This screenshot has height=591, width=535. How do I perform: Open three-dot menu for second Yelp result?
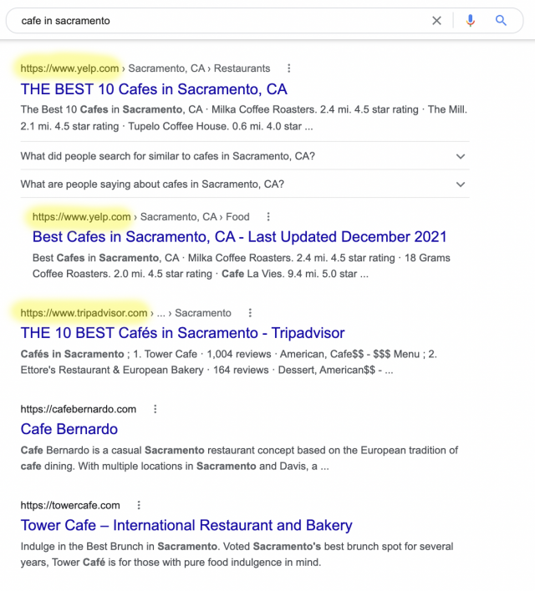[268, 217]
